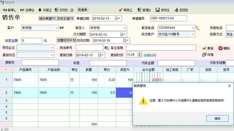Click the red 删除 (delete) icon

pos(220,48)
